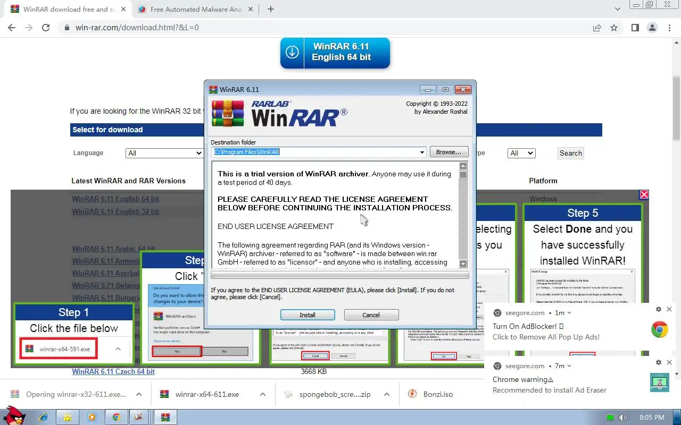Click the blue WinRAR 6.11 English 64 bit download button
This screenshot has width=681, height=425.
click(x=335, y=52)
